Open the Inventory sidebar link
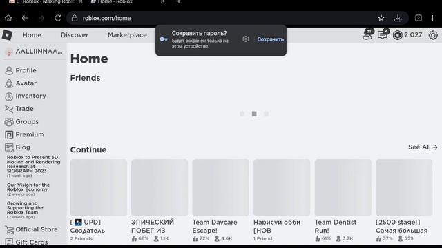Viewport: 442px width, 248px height. tap(30, 96)
